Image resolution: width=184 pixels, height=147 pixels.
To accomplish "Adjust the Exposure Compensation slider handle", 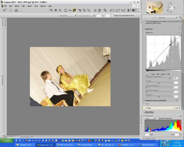I will [x=170, y=79].
